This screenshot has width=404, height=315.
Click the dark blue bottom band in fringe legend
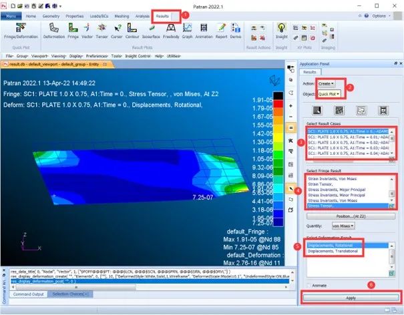tap(278, 222)
